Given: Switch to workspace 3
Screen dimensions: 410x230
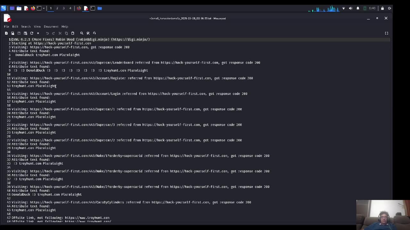Looking at the screenshot, I should [x=64, y=8].
